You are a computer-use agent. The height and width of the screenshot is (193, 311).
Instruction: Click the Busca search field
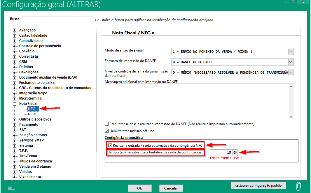[x=58, y=20]
